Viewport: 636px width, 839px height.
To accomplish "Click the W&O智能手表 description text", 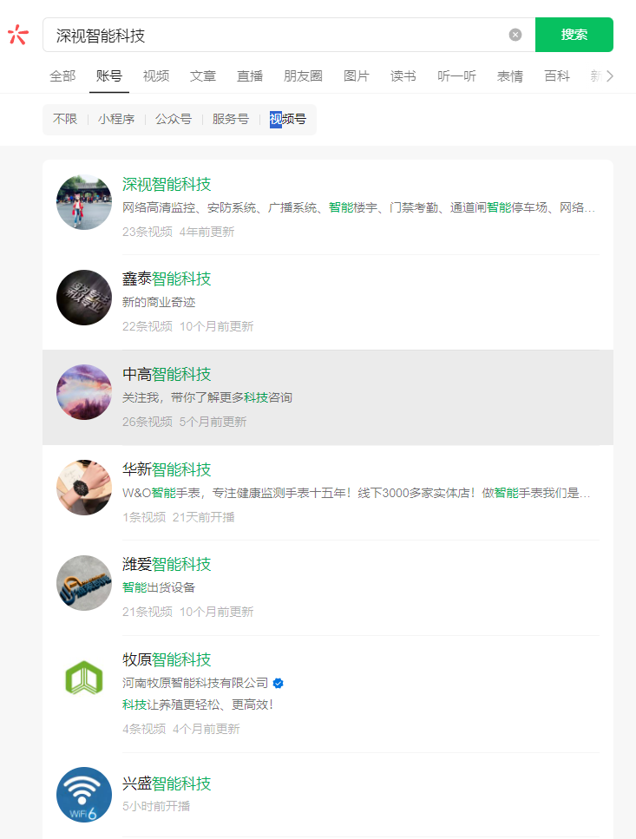I will pos(357,494).
